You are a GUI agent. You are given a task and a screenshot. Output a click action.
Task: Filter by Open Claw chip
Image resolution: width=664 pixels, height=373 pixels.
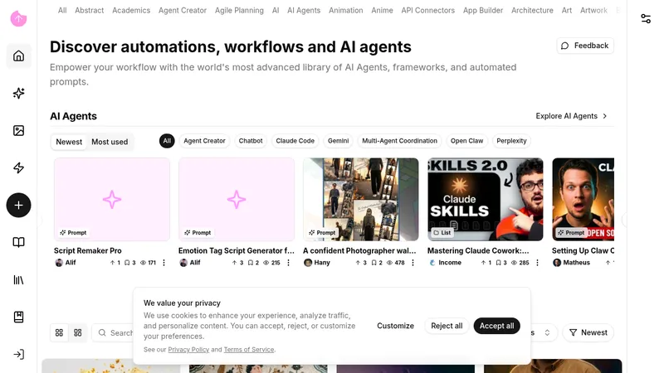click(x=466, y=141)
